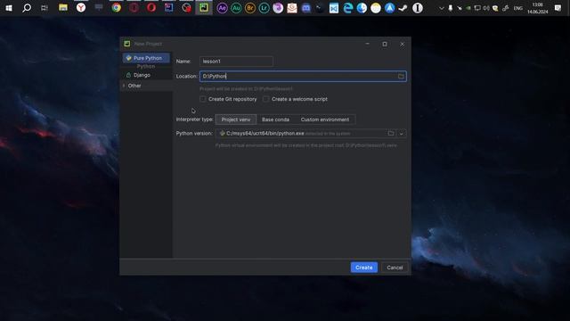The height and width of the screenshot is (321, 570).
Task: Switch to the PyCharm taskbar icon
Action: [204, 8]
